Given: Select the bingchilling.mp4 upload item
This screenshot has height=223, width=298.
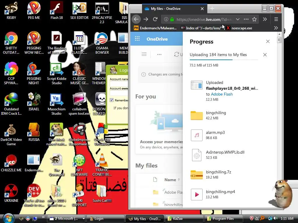Looking at the screenshot, I should (x=224, y=194).
